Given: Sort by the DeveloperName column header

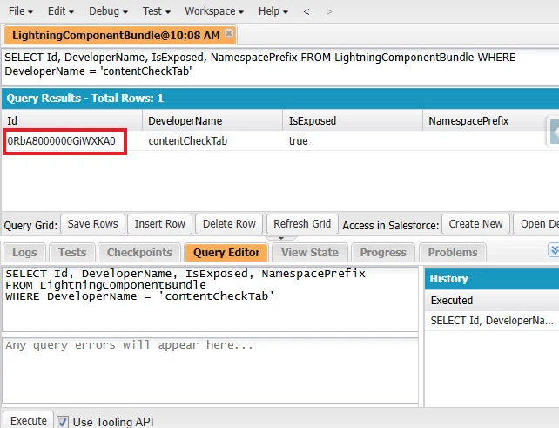Looking at the screenshot, I should [212, 120].
